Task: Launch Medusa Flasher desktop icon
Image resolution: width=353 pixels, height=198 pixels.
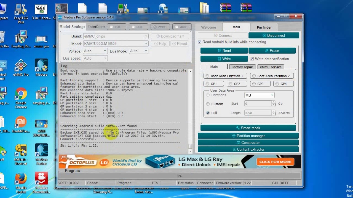Action: click(41, 155)
